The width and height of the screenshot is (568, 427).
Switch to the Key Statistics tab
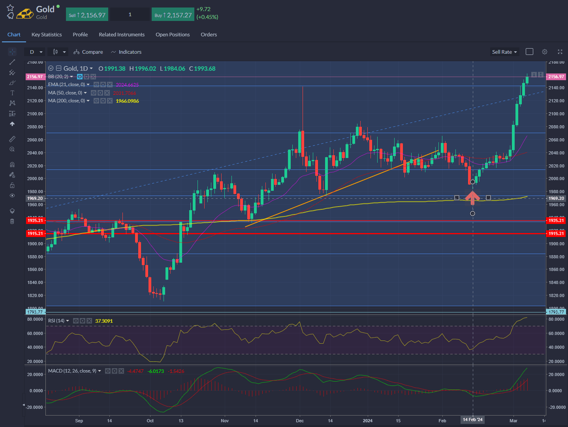point(46,35)
